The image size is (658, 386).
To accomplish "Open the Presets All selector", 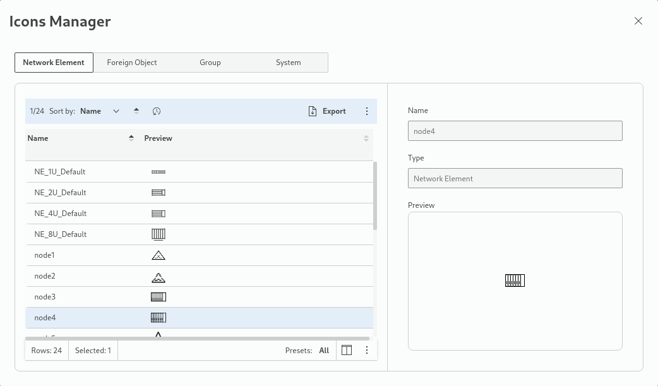I will click(x=323, y=351).
